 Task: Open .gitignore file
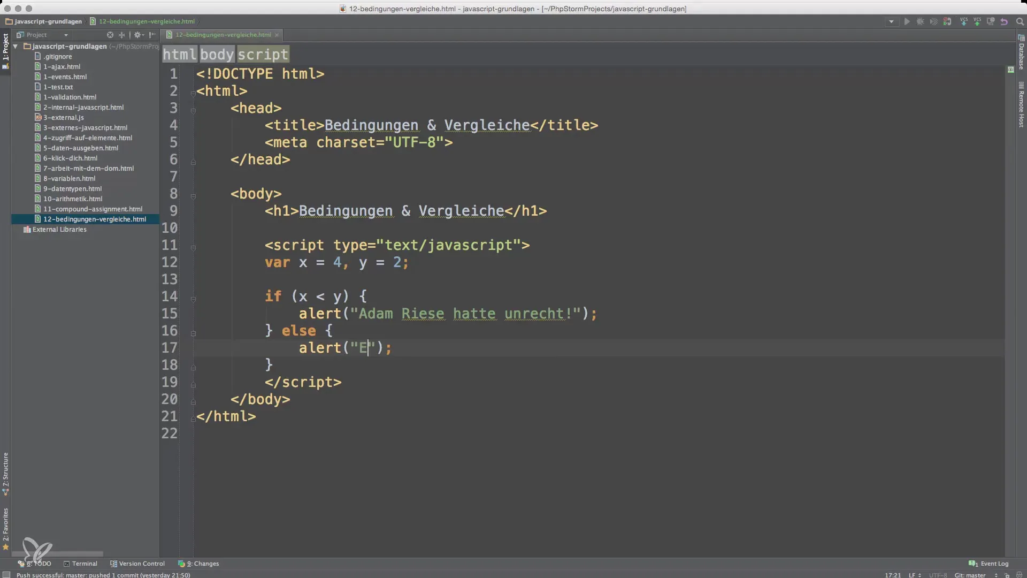(53, 57)
